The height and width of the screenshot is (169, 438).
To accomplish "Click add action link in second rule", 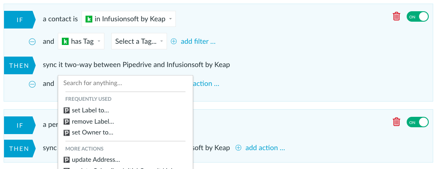I will (265, 148).
